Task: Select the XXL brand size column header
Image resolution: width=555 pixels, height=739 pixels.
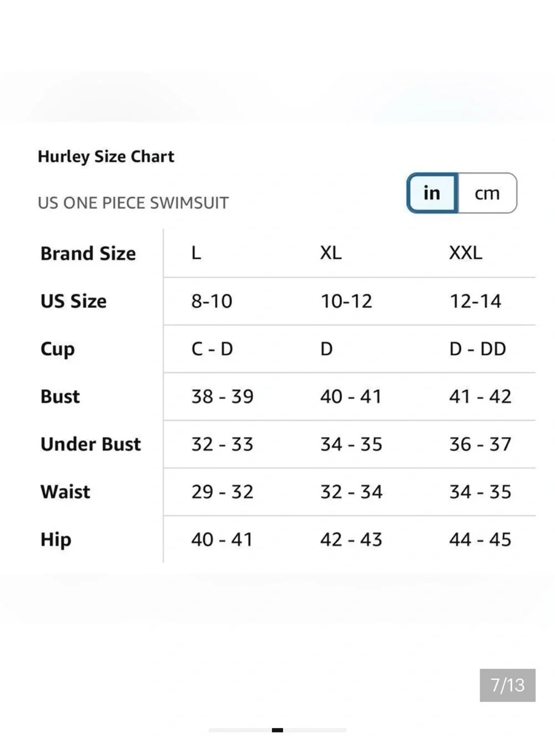Action: (x=466, y=253)
